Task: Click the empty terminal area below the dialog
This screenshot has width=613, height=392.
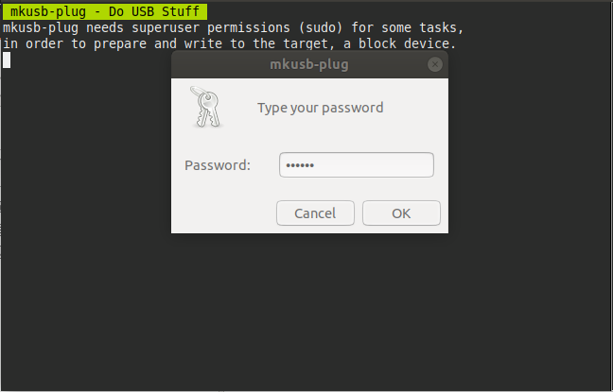Action: pos(306,312)
